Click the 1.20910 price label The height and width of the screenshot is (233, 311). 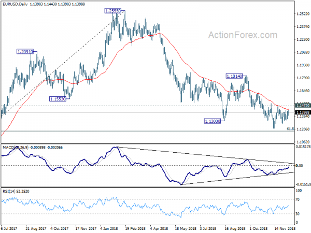(25, 52)
